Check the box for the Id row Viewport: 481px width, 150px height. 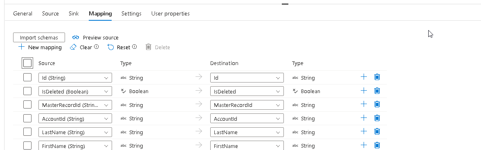click(27, 77)
